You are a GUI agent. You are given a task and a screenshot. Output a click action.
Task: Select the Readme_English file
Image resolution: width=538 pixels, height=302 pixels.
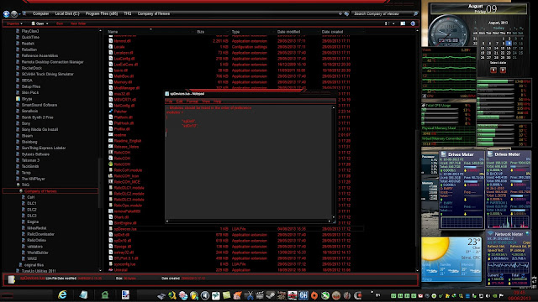pos(128,141)
